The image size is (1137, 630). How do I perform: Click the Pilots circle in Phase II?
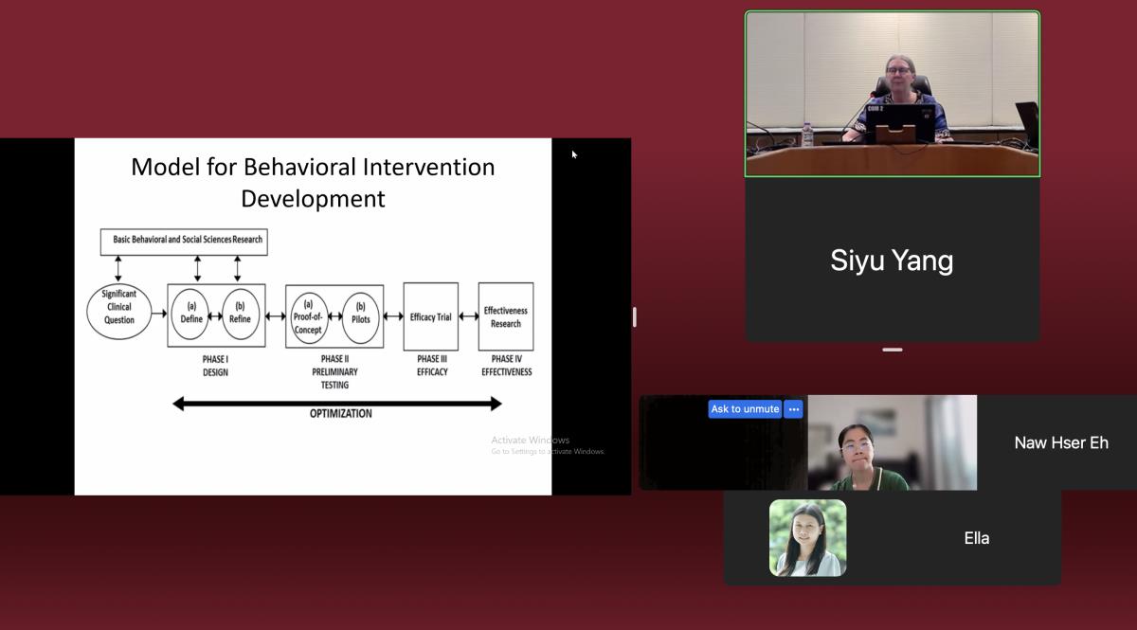click(360, 314)
